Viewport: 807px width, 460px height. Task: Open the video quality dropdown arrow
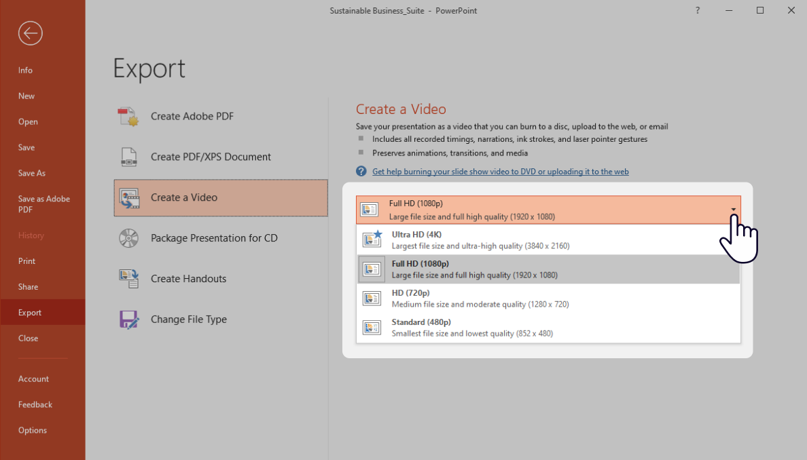[733, 210]
